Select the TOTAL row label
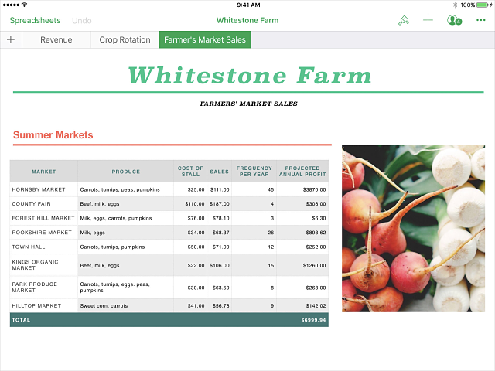The width and height of the screenshot is (495, 371). (21, 320)
